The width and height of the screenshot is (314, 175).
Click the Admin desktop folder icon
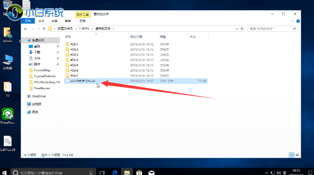click(x=7, y=33)
